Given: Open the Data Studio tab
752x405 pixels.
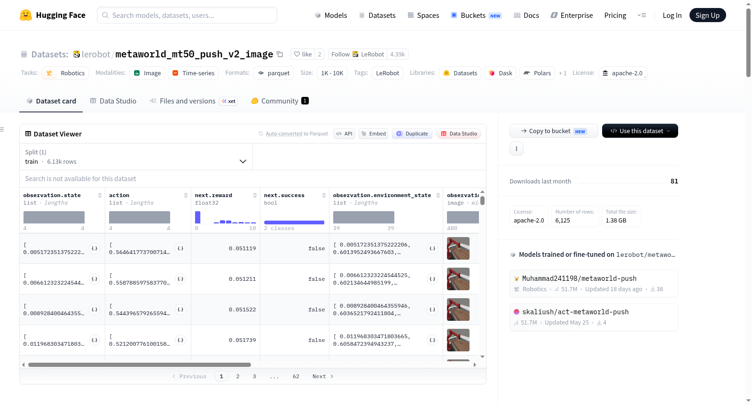Looking at the screenshot, I should [x=113, y=101].
